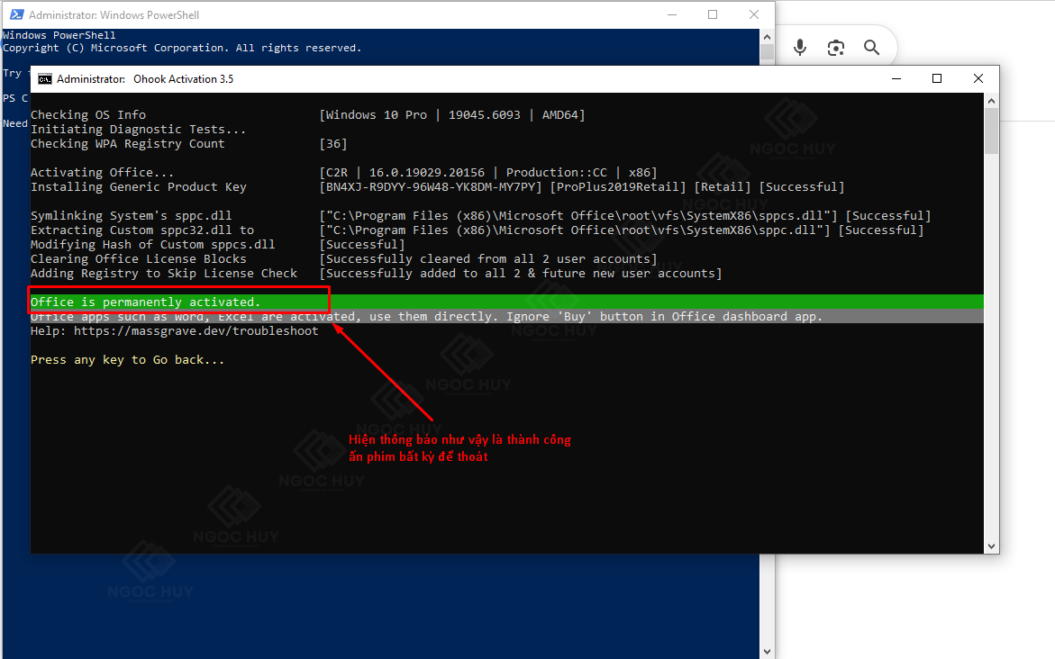Image resolution: width=1055 pixels, height=659 pixels.
Task: Click '[Successfully cleared from all 2 user accounts]'
Action: (x=487, y=259)
